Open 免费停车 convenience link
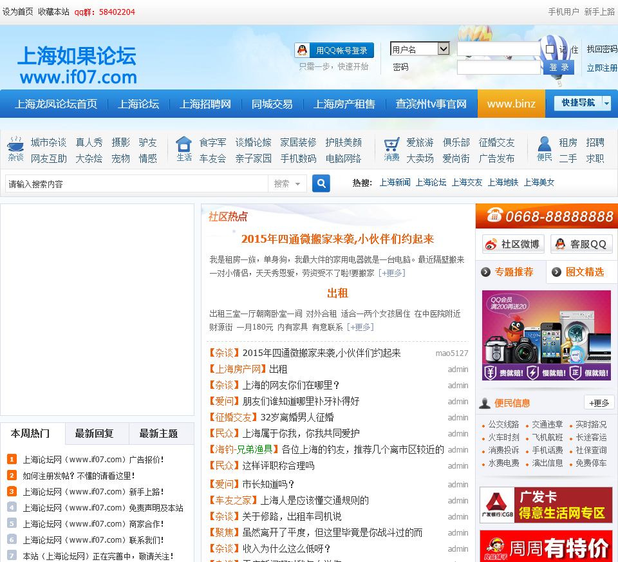This screenshot has width=618, height=562. pos(591,463)
